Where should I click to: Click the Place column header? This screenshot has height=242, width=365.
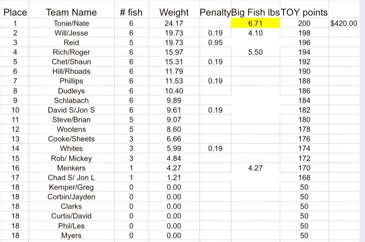point(15,13)
